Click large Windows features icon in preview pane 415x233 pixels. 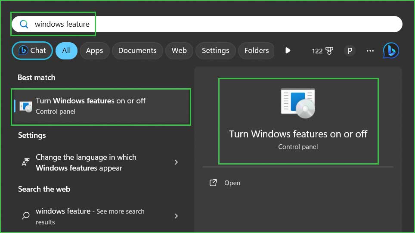click(298, 103)
